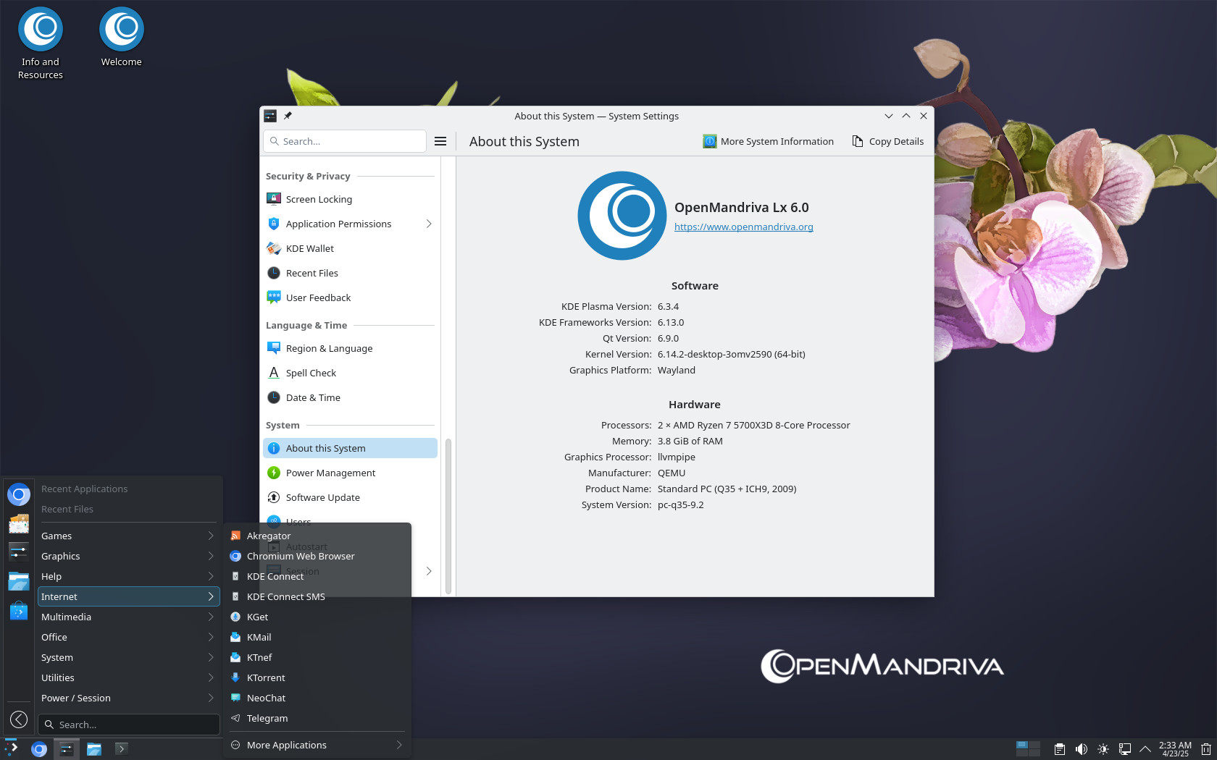Launch NeoChat from Internet submenu
Viewport: 1217px width, 760px height.
pos(317,698)
